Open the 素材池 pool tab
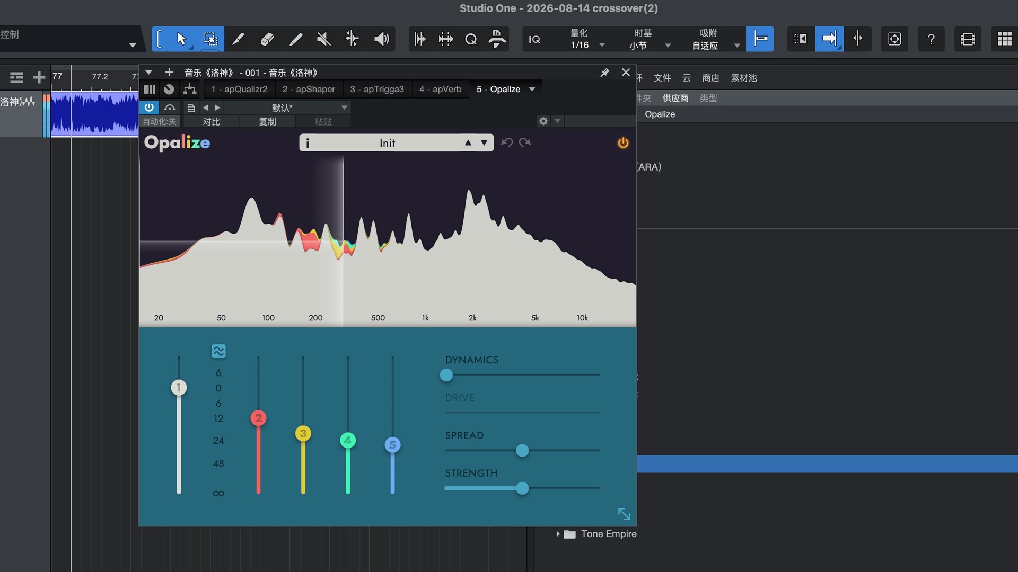1018x572 pixels. point(744,78)
